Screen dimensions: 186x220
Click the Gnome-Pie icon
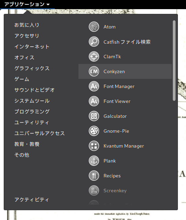point(94,131)
